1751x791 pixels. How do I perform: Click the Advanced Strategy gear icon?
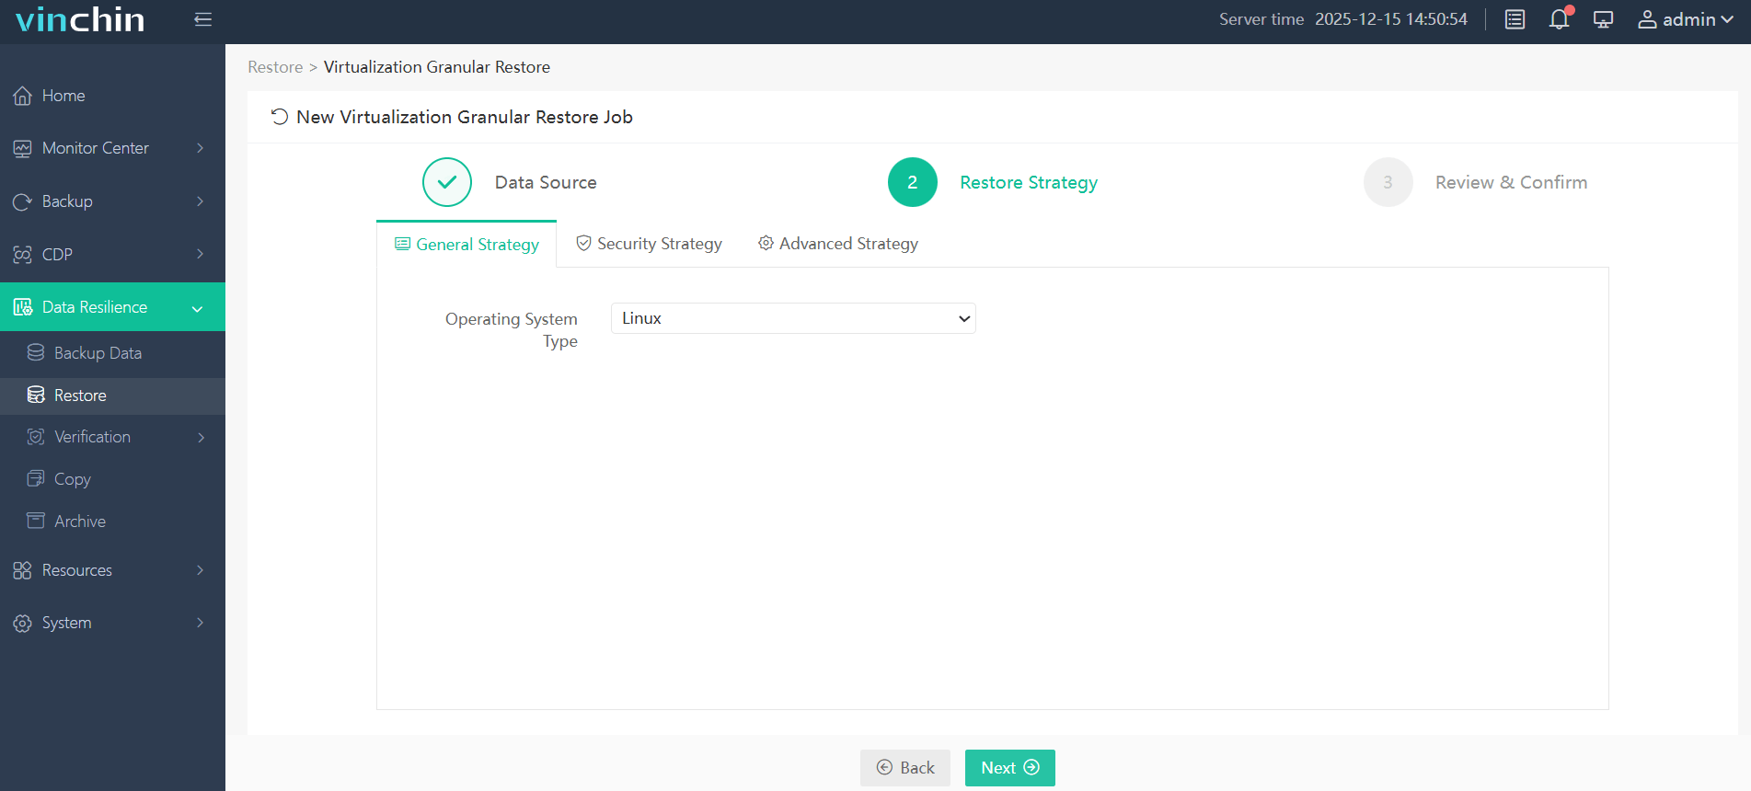pyautogui.click(x=766, y=243)
